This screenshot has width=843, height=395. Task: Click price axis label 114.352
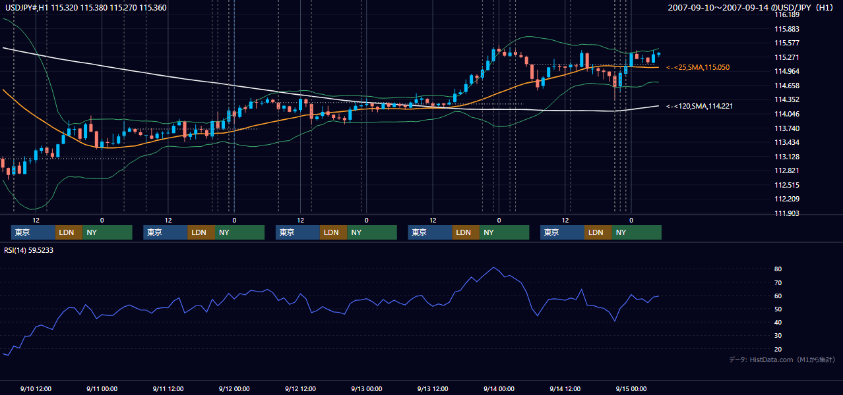pyautogui.click(x=787, y=100)
